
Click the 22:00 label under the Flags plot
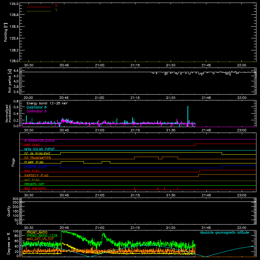[x=241, y=195]
